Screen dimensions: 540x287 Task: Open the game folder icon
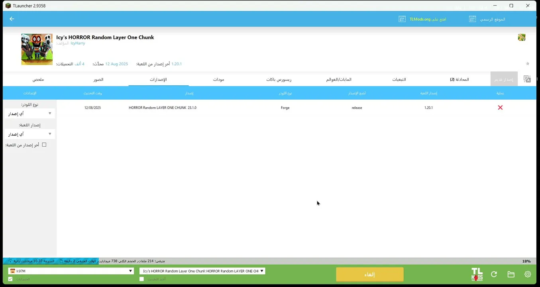[511, 274]
